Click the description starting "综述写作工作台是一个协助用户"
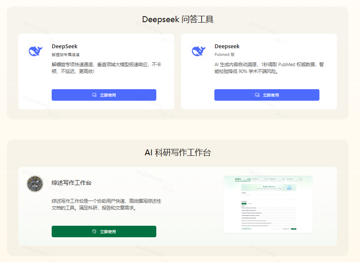Screen dimensions: 360x262 (x=106, y=204)
